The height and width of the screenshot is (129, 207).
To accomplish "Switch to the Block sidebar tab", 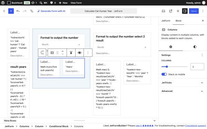I will pos(178,21).
